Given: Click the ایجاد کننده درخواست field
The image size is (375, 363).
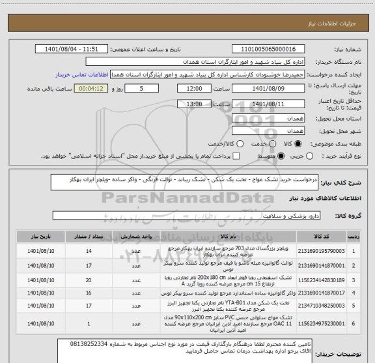Looking at the screenshot, I should coord(207,75).
